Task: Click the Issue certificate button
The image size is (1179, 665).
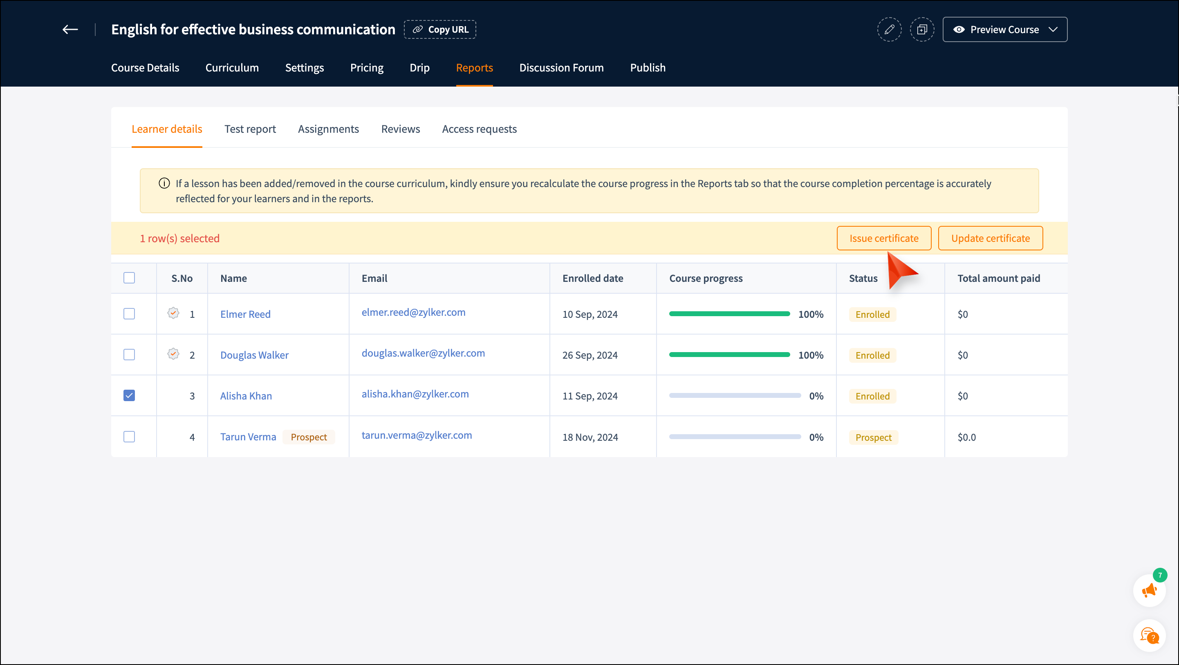Action: (883, 238)
